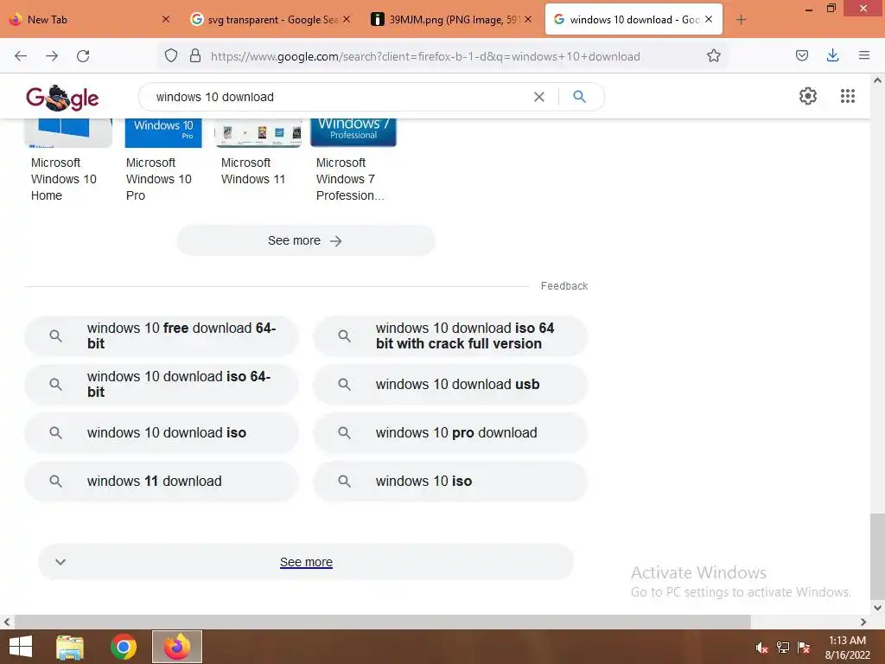This screenshot has height=664, width=885.
Task: Search windows 10 download iso 64-bit
Action: tap(162, 385)
